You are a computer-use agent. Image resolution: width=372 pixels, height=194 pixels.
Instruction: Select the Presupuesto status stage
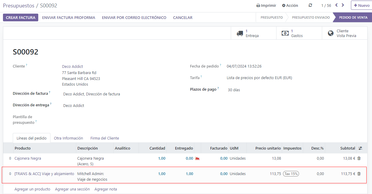pos(271,17)
